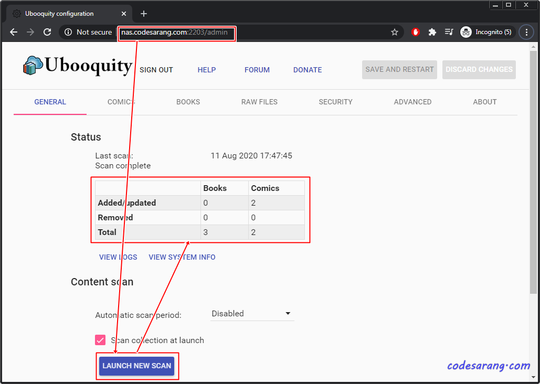Sign out of Ubooquity admin

(x=156, y=70)
